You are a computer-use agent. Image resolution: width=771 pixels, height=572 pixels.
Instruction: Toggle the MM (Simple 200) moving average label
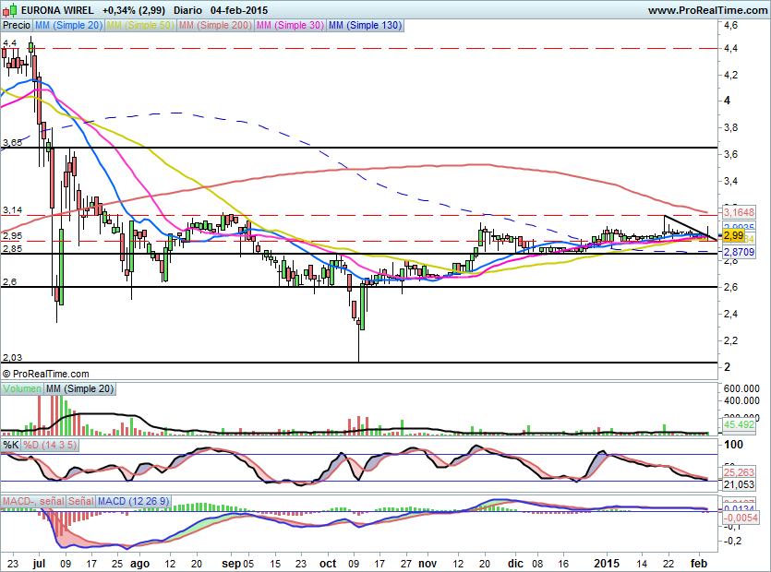(x=213, y=26)
